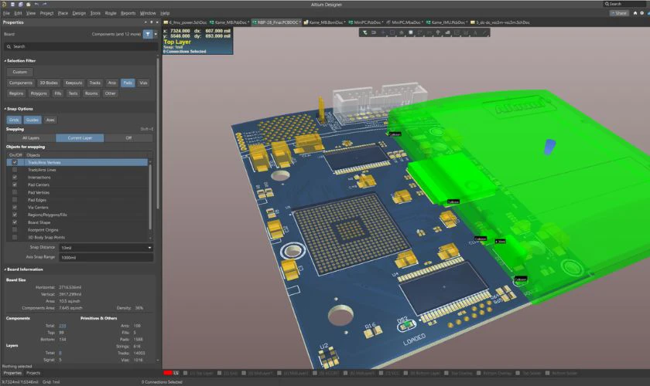
Task: Click the Bottom Solder layer color swatch
Action: [547, 373]
